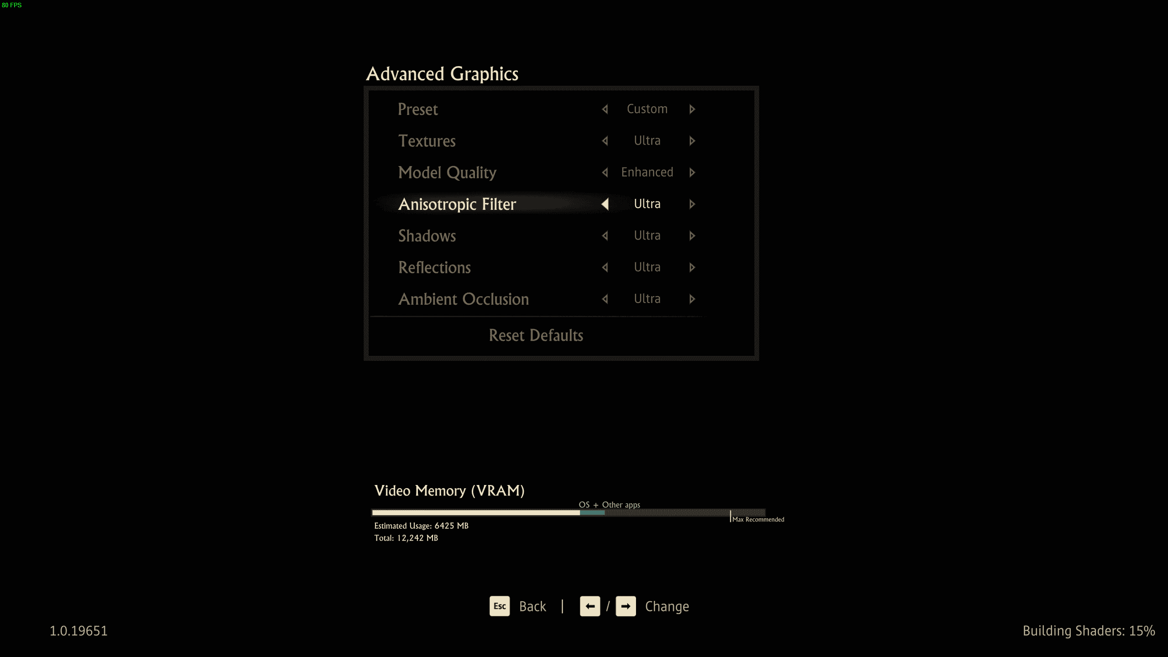Click the right arrow icon for Reflections

[x=691, y=267]
